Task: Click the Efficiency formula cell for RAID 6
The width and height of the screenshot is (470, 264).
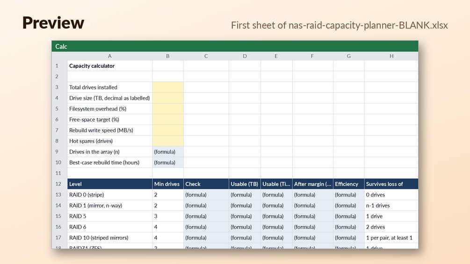Action: (x=348, y=227)
